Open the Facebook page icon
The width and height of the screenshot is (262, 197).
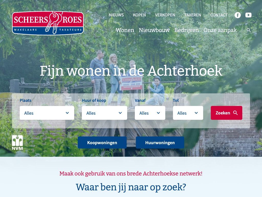[238, 15]
